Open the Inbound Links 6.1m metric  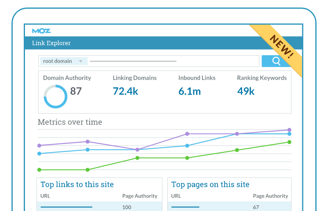(189, 91)
